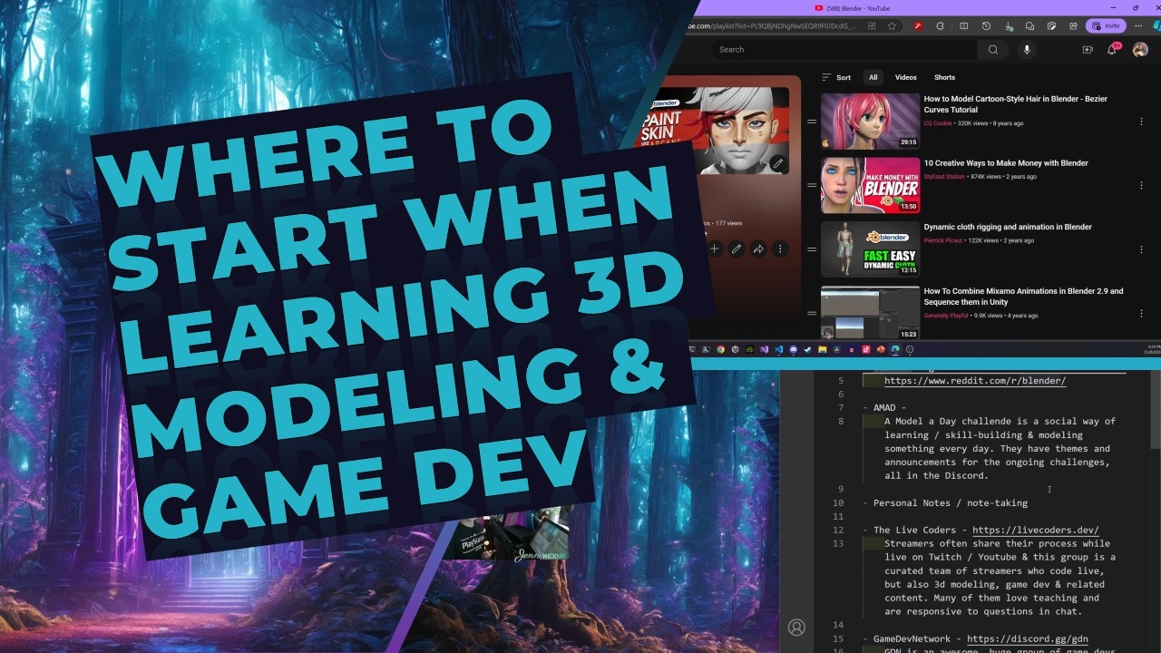Open options menu for Make Money with Blender video
This screenshot has width=1161, height=653.
[1141, 185]
